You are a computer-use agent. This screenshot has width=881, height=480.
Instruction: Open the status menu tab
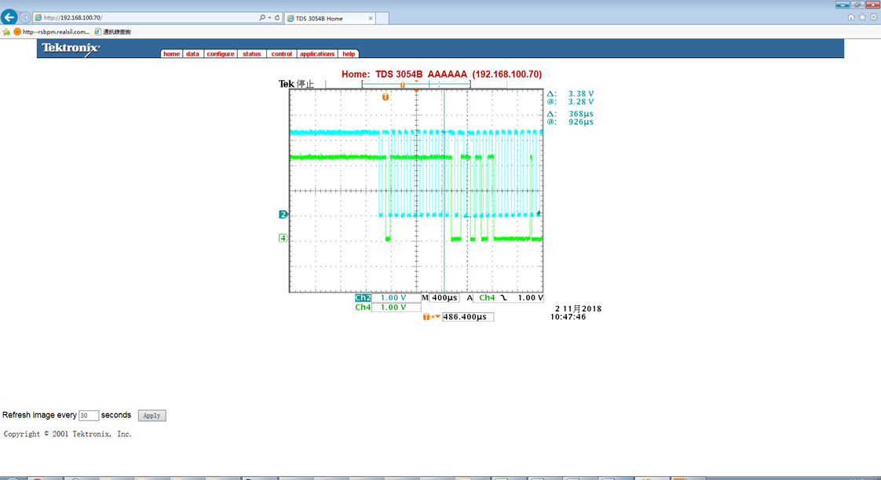(252, 54)
